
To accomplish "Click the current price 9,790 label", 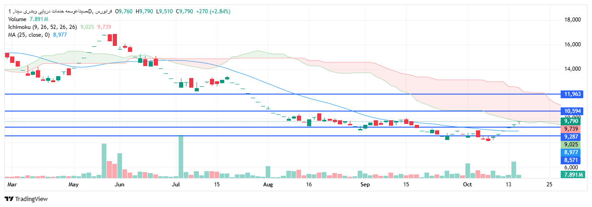I will click(x=573, y=121).
